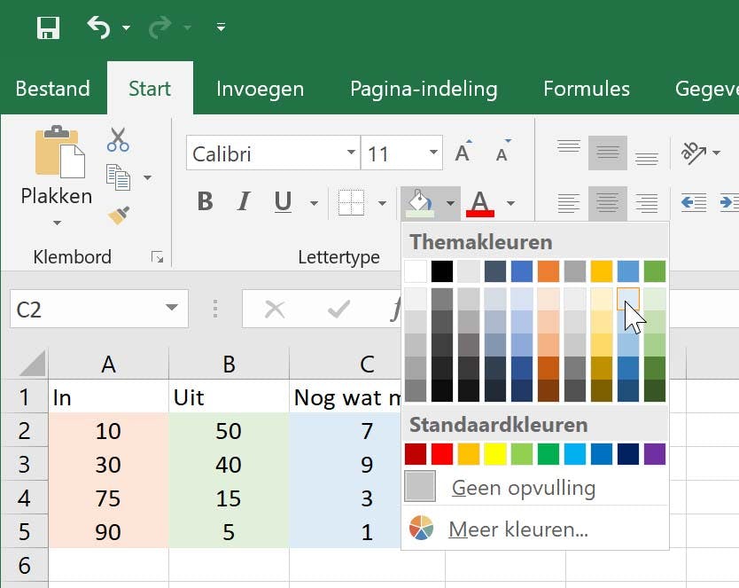739x588 pixels.
Task: Switch to the Invoegen ribbon tab
Action: (260, 89)
